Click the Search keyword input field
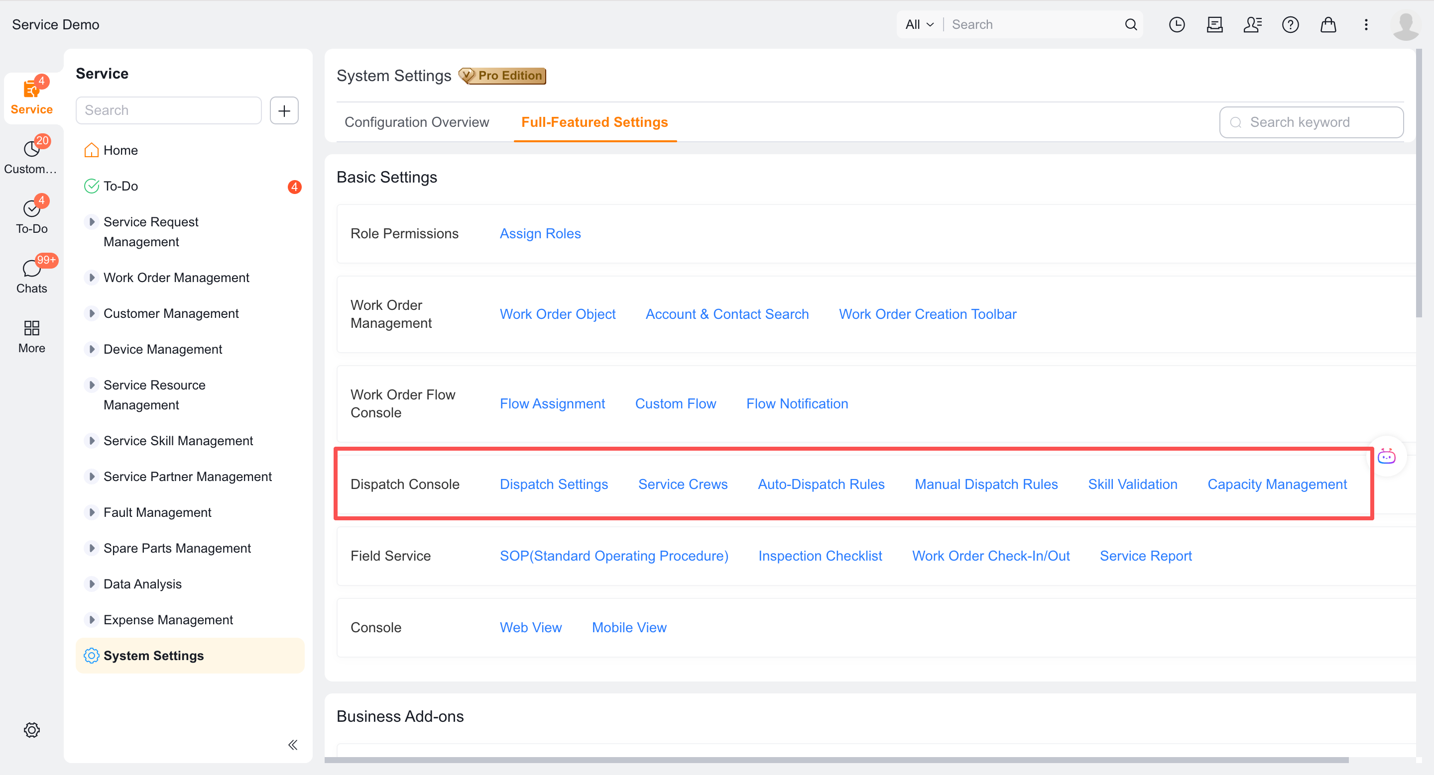 [1311, 122]
